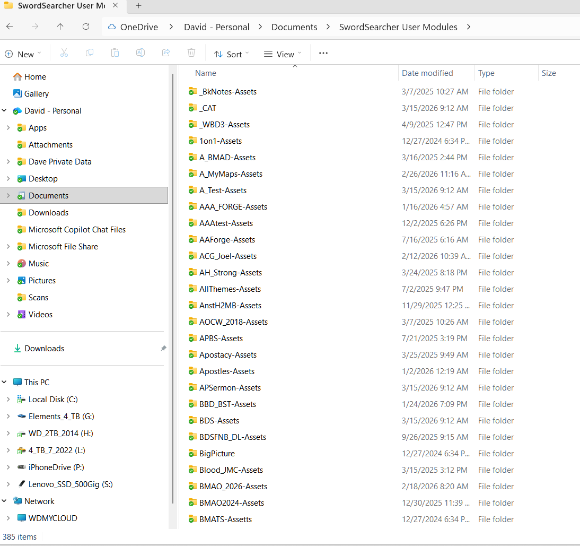Click the Delete trash icon
The width and height of the screenshot is (580, 546).
point(191,53)
